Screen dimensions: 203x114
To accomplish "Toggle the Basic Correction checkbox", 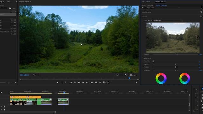I will coord(201,12).
